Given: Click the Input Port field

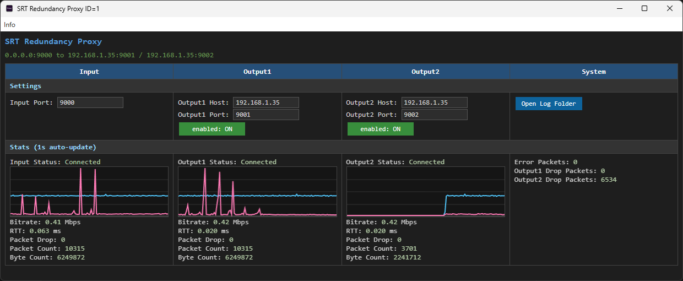Looking at the screenshot, I should point(90,102).
